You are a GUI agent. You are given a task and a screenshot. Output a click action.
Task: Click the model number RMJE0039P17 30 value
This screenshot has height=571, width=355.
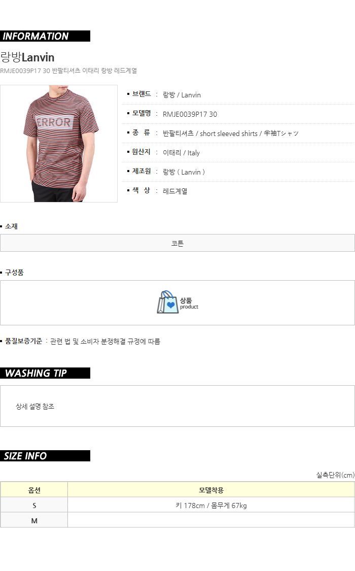[190, 114]
